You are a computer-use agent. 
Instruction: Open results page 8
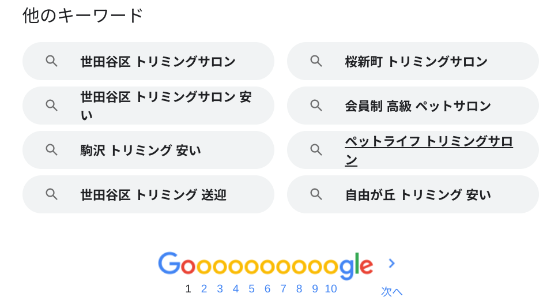tap(299, 289)
